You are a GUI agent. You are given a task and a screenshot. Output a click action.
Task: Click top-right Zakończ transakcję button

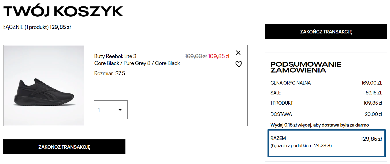(326, 32)
